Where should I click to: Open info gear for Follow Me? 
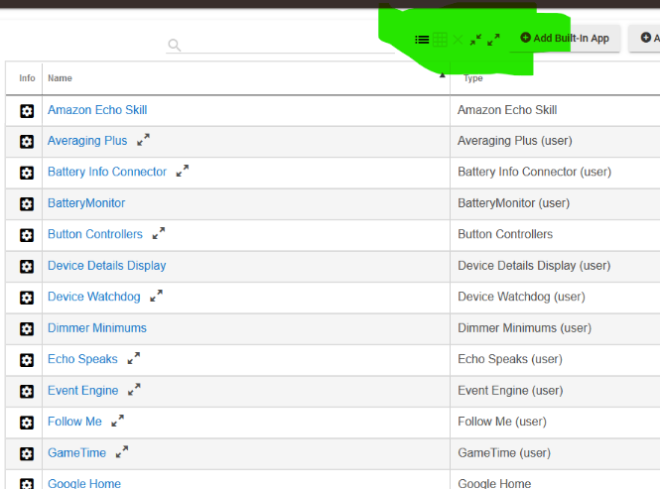click(x=27, y=423)
